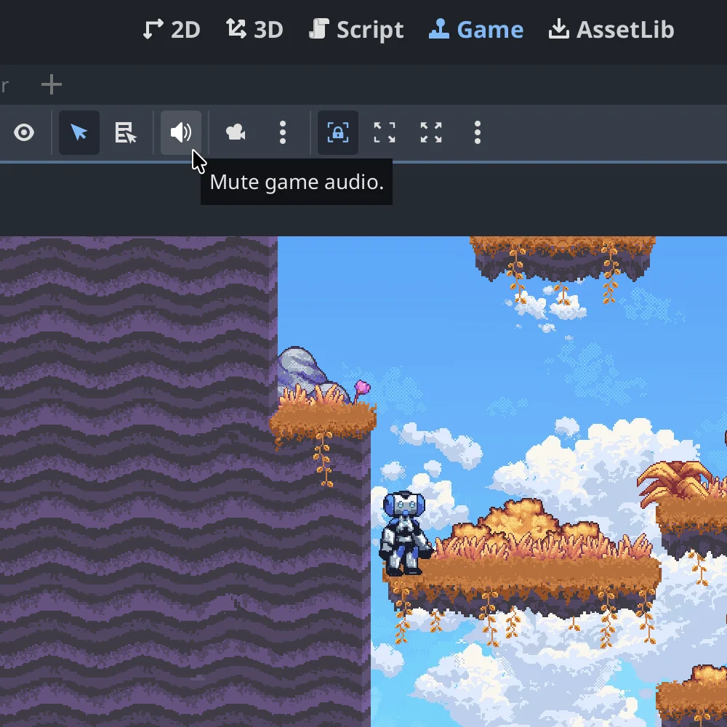The width and height of the screenshot is (727, 727).
Task: Select the partially visible scene tab
Action: tap(6, 84)
